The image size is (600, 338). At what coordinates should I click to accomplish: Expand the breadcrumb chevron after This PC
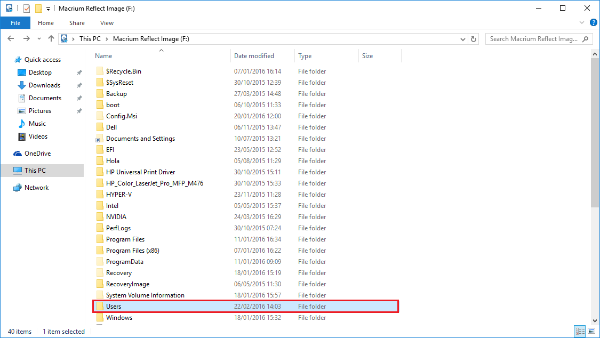(x=107, y=39)
